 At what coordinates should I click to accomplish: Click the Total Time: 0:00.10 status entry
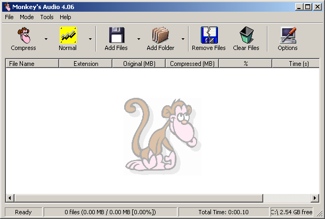(x=223, y=212)
